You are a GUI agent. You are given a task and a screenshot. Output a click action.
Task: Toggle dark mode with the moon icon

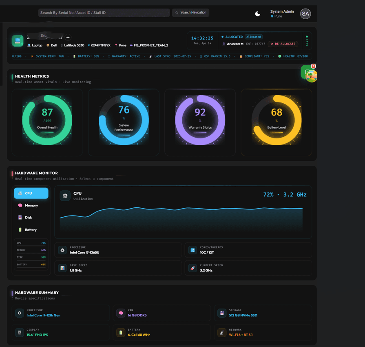click(x=258, y=14)
